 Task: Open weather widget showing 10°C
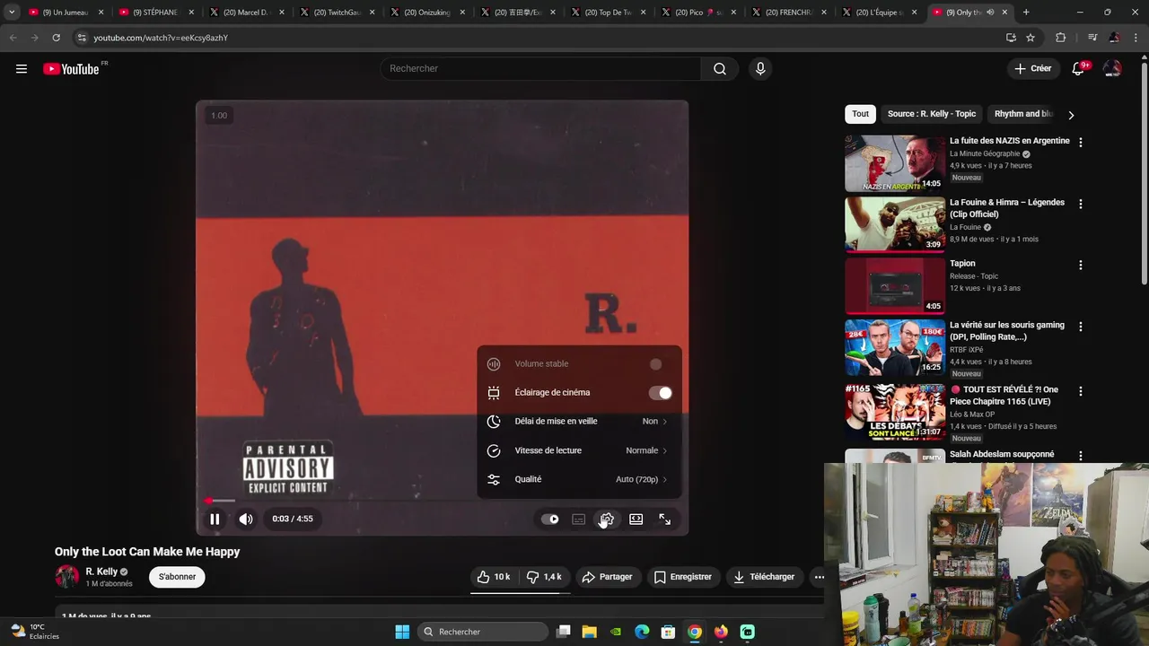[x=36, y=632]
